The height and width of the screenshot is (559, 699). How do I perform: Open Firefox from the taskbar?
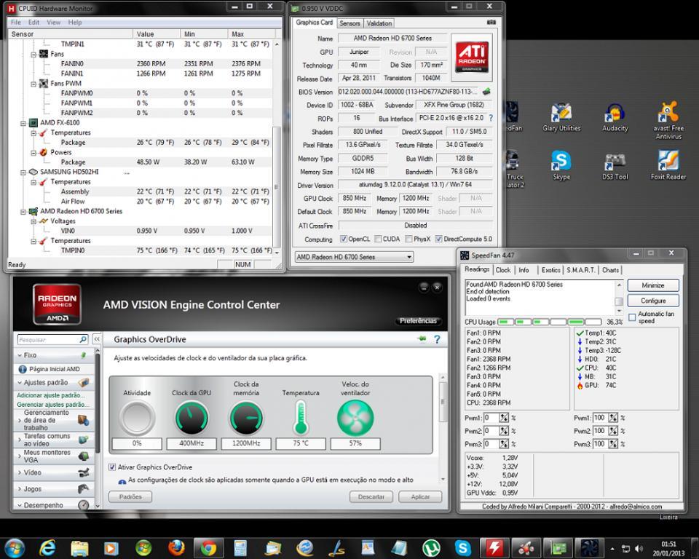click(x=176, y=548)
